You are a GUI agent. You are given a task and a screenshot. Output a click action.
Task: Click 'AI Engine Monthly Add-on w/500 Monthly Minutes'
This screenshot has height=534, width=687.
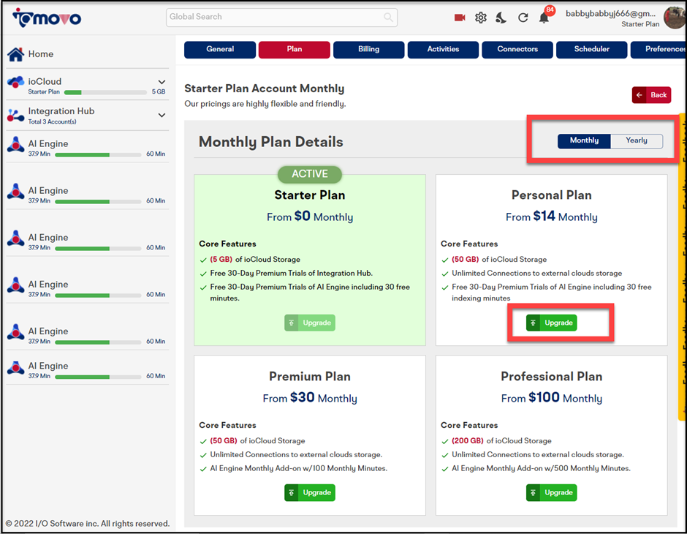point(541,468)
